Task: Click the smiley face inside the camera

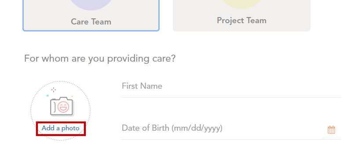Action: point(63,107)
